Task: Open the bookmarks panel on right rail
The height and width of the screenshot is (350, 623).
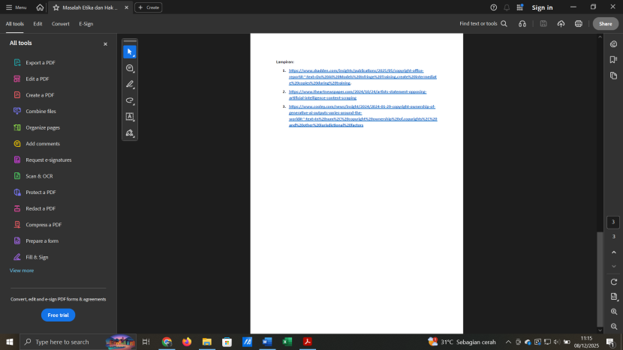Action: pos(613,60)
